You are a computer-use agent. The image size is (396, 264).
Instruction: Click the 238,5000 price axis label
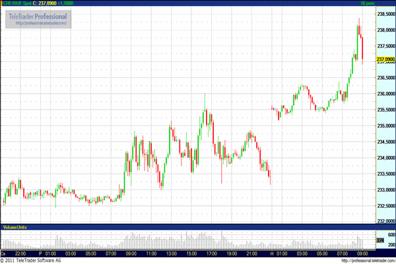tap(385, 13)
